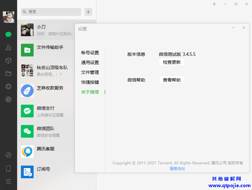Screen dimensions: 252x190
Task: Minimize the main WeChat window
Action: (x=225, y=4)
